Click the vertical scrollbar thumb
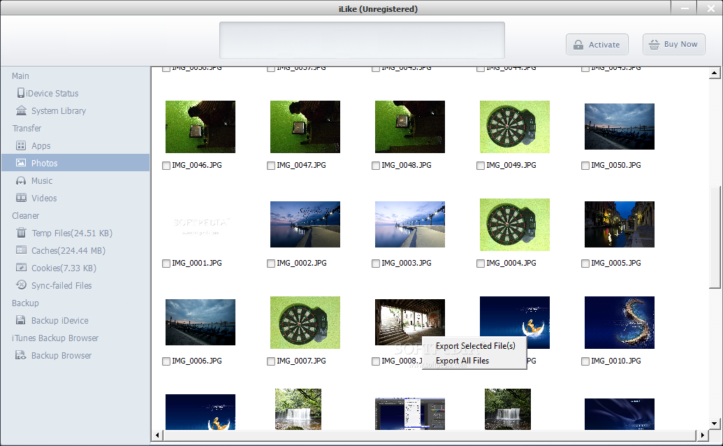The image size is (723, 446). click(x=714, y=237)
